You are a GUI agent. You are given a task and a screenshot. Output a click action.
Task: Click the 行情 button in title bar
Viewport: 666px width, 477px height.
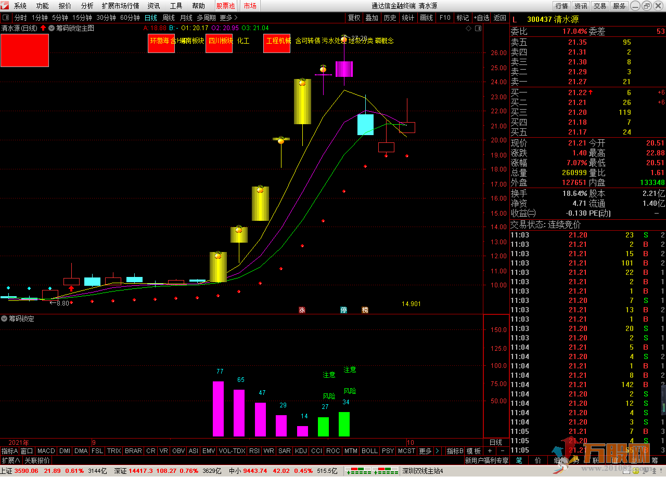tap(562, 6)
